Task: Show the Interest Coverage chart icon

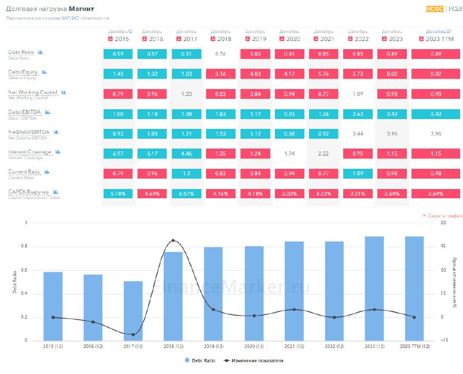Action: tap(58, 152)
